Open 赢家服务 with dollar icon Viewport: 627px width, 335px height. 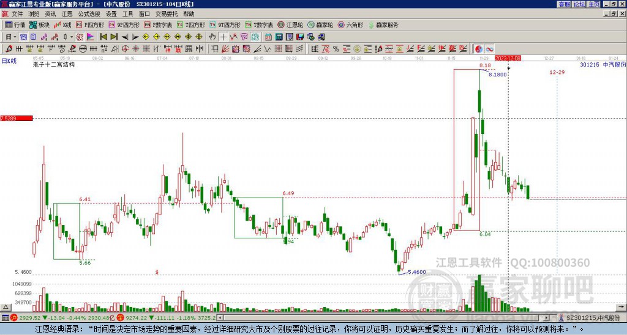[x=383, y=24]
